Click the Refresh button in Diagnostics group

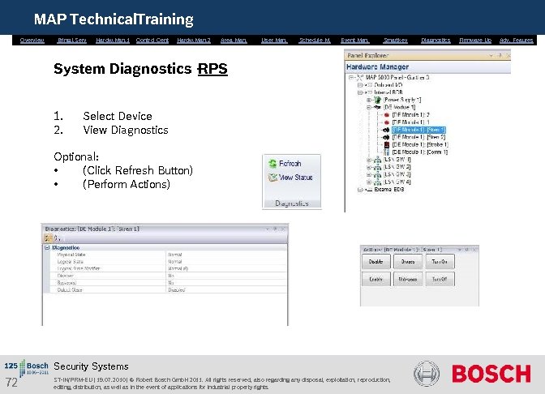[285, 163]
